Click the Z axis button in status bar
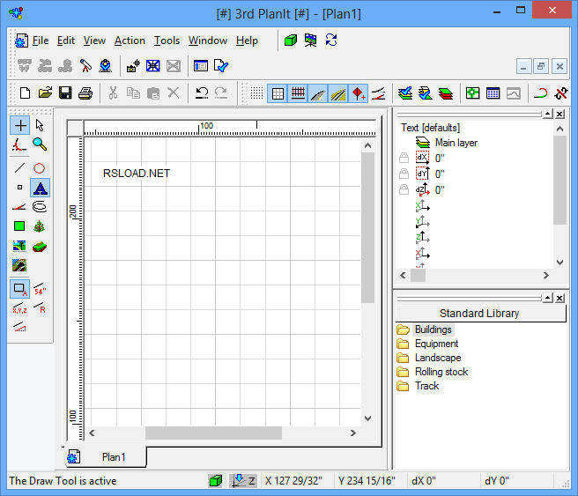Image resolution: width=578 pixels, height=496 pixels. (x=243, y=480)
